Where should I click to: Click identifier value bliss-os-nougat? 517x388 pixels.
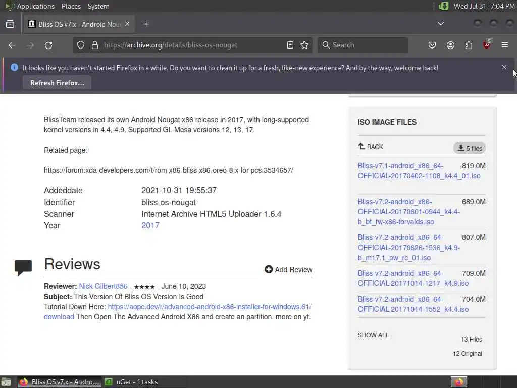169,202
